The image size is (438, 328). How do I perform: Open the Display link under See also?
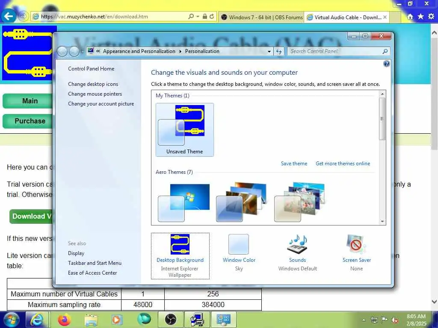click(x=76, y=253)
